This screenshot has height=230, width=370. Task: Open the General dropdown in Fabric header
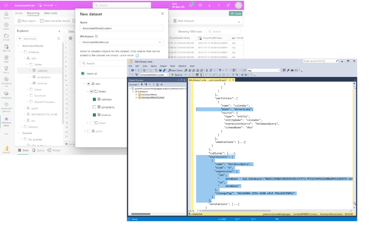point(48,5)
